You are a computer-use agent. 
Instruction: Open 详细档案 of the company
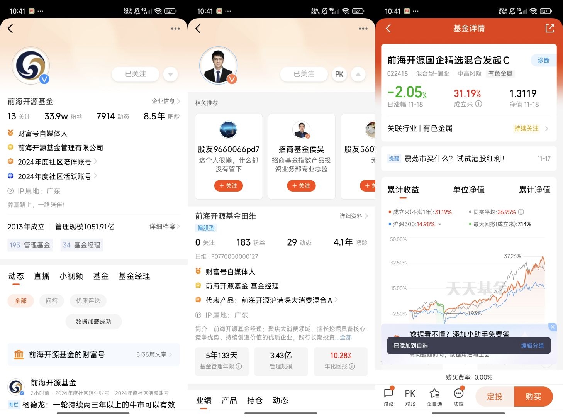click(x=164, y=227)
